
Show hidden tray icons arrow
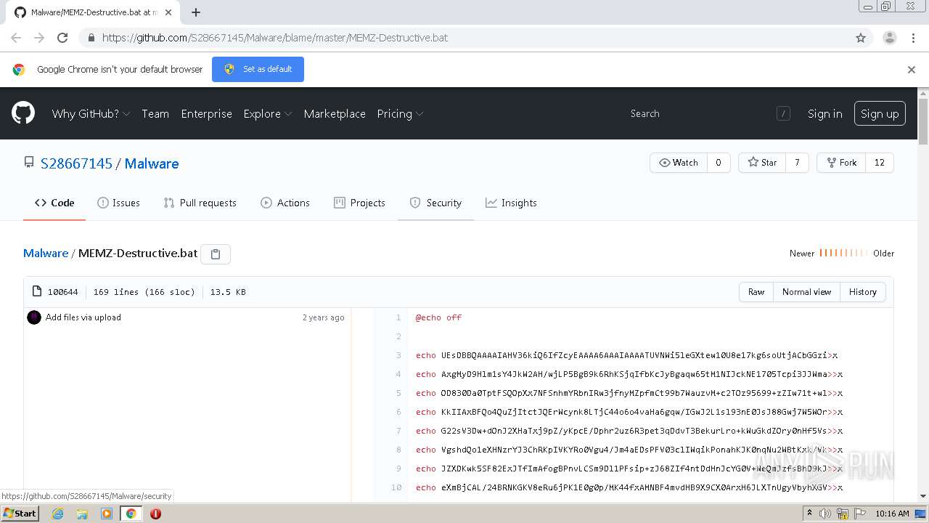pos(809,514)
